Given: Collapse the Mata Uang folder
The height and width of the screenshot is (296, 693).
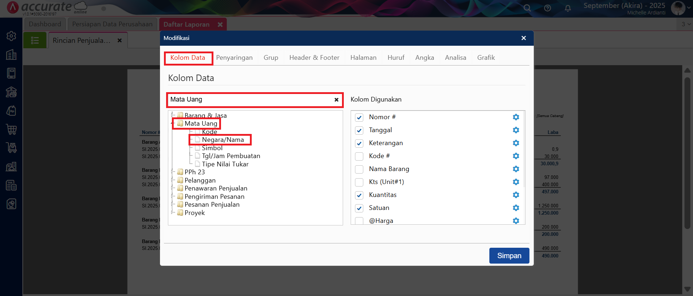Looking at the screenshot, I should 173,124.
